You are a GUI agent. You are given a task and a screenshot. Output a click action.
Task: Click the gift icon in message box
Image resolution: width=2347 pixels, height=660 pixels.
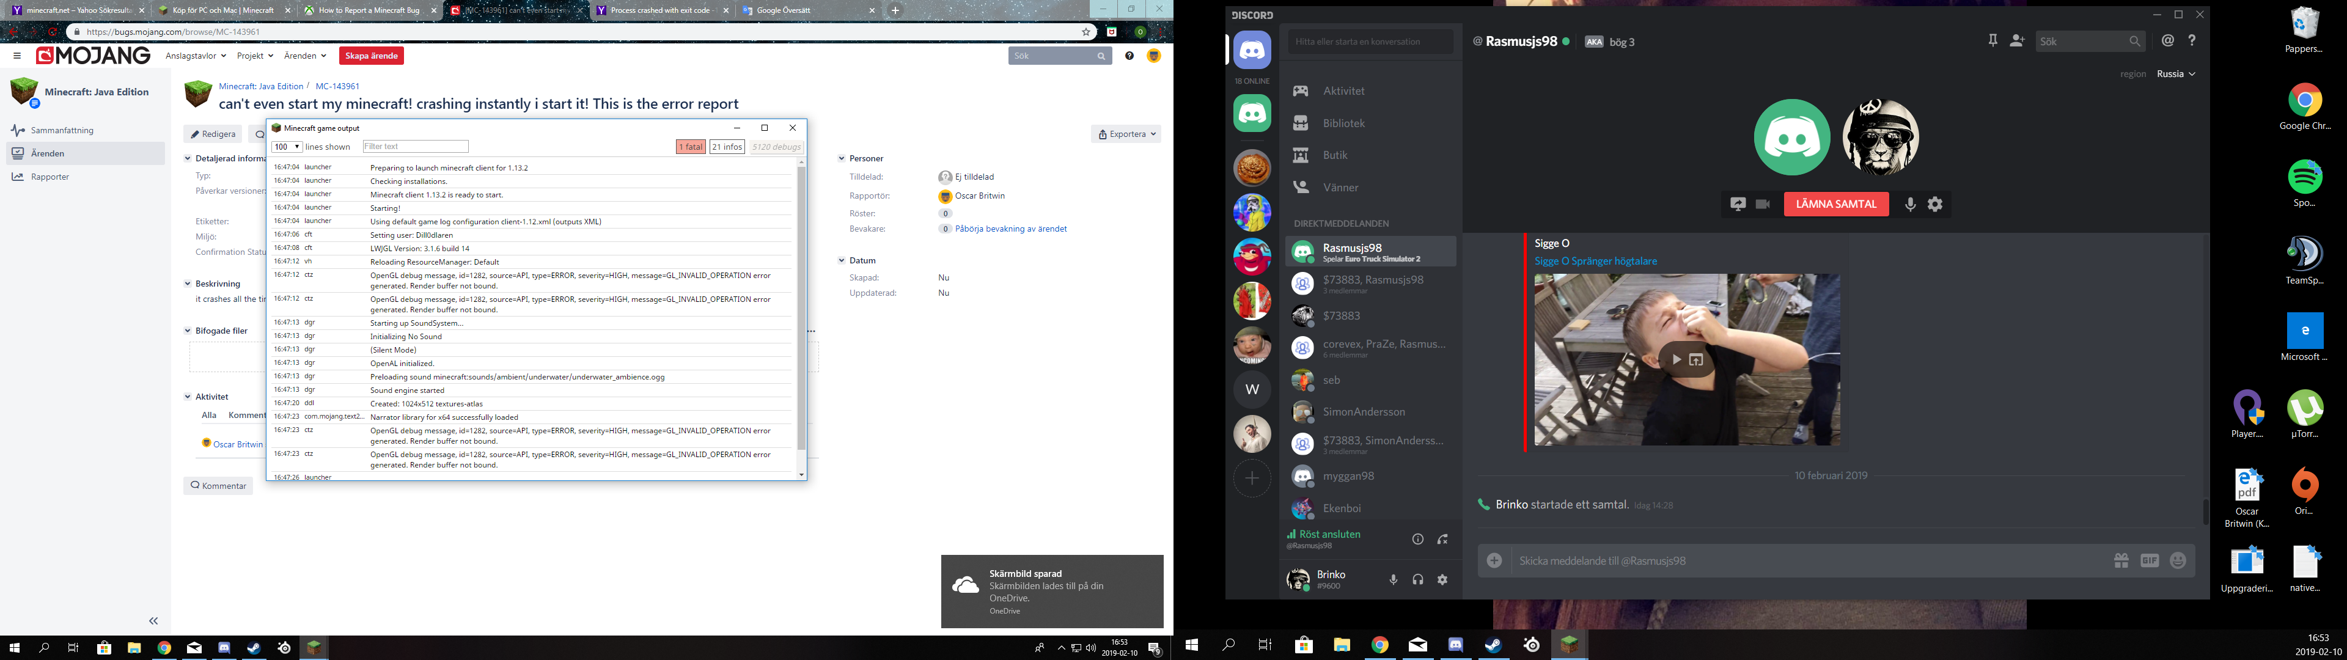[2121, 560]
